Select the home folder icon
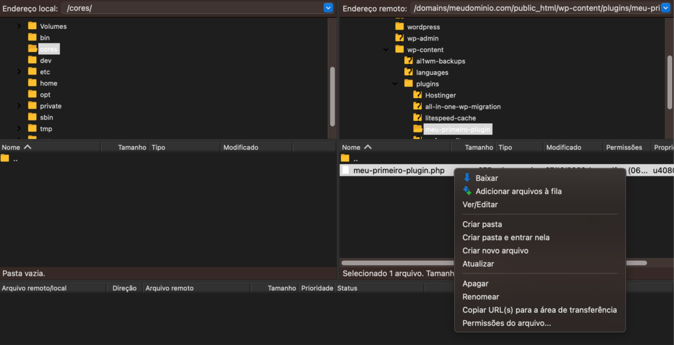The height and width of the screenshot is (345, 674). click(32, 83)
